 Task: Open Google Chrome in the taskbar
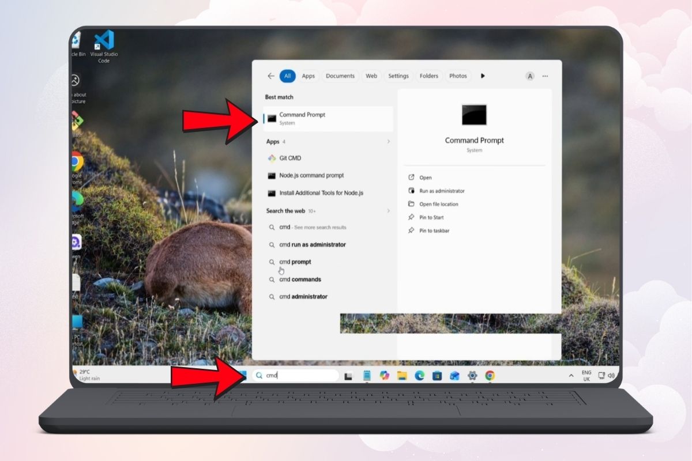tap(490, 376)
